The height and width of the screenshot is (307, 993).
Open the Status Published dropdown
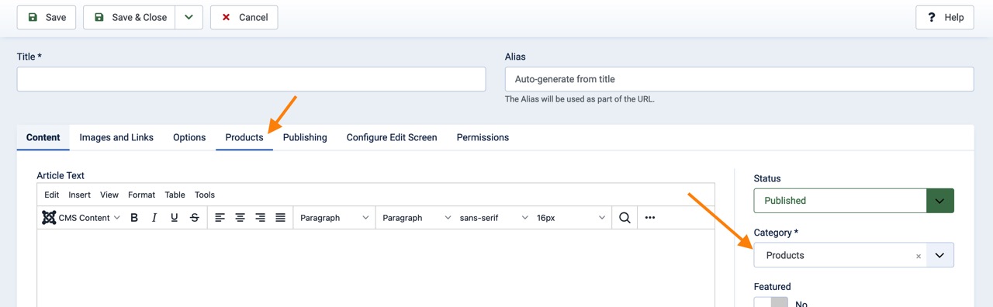tap(854, 201)
